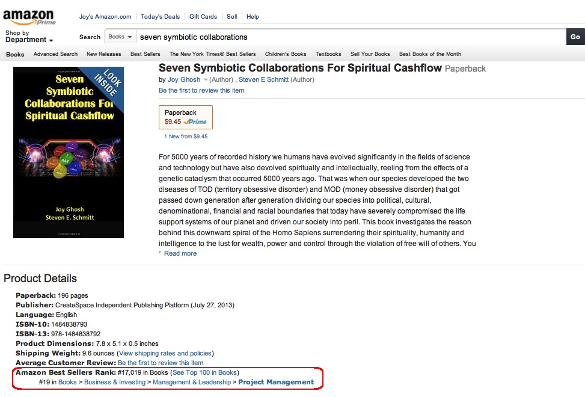Click the 1 New from $9.45 link

tap(186, 137)
